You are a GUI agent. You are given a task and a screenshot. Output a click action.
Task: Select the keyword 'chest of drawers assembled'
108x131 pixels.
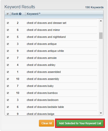[44, 72]
